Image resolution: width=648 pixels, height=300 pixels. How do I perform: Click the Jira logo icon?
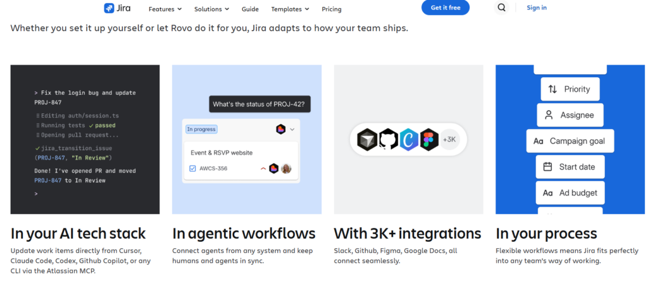(x=109, y=8)
